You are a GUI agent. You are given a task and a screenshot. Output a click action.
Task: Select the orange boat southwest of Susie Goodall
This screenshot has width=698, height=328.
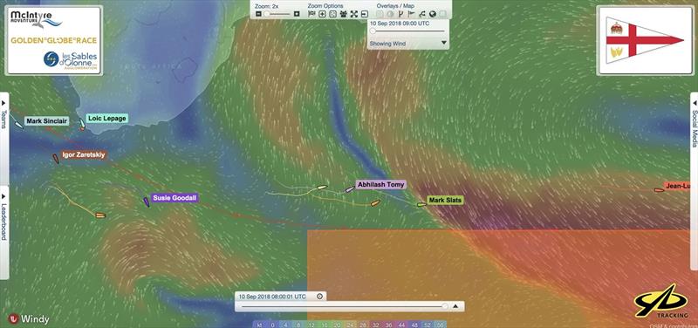100,215
